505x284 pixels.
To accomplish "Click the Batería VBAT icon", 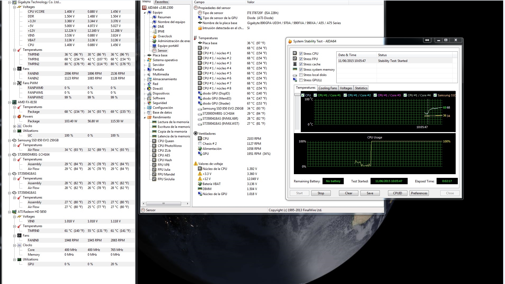I will pyautogui.click(x=200, y=184).
